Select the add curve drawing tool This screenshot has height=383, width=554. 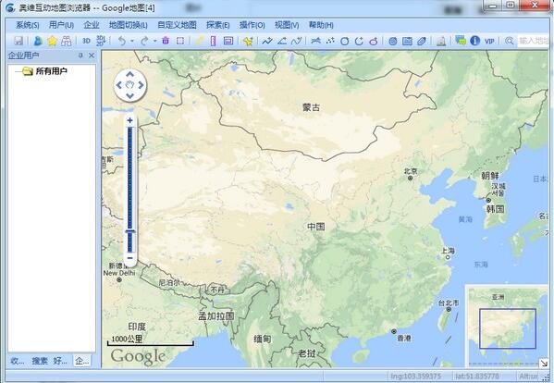coord(297,41)
